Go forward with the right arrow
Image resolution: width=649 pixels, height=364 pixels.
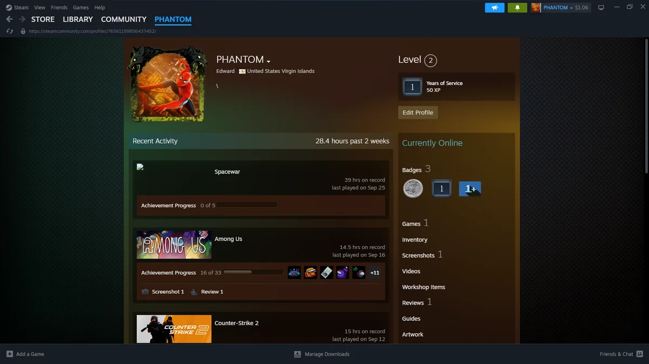coord(22,19)
